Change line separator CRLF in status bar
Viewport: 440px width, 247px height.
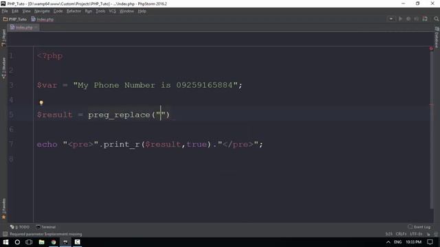(401, 234)
